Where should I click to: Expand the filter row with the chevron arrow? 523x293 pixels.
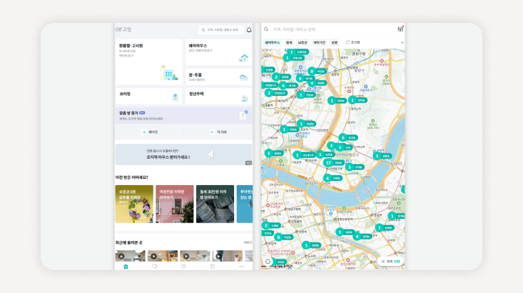pos(402,43)
